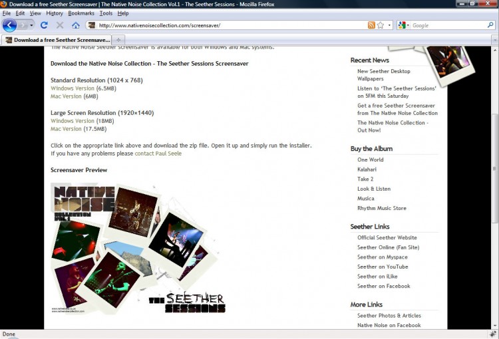Click the magnifier search icon
Image resolution: width=499 pixels, height=339 pixels.
coord(490,25)
